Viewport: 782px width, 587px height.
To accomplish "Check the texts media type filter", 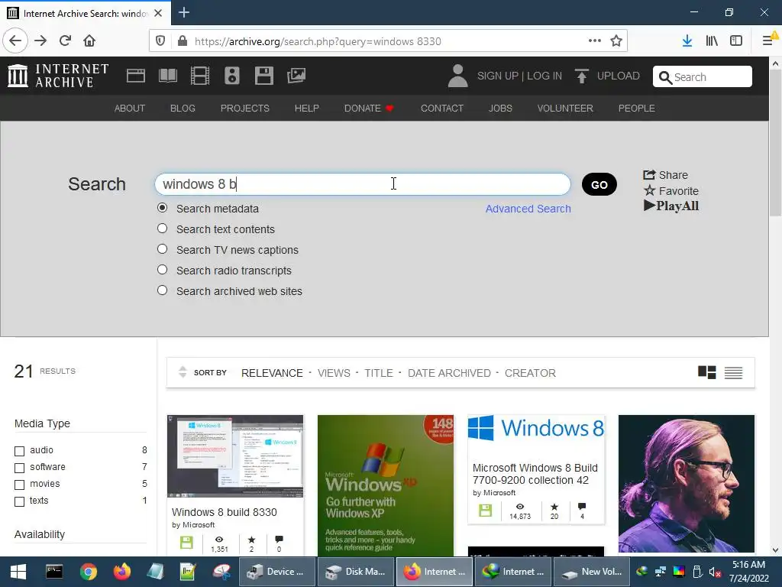I will pos(19,501).
